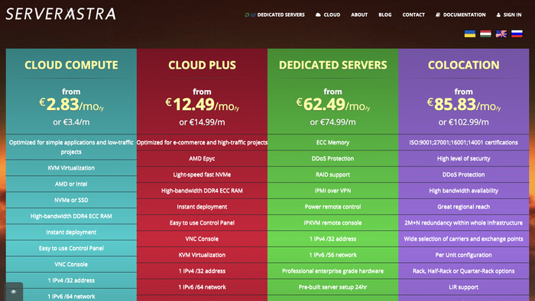535x301 pixels.
Task: Click 'Wide selection of carriers and exchange points'
Action: 464,238
